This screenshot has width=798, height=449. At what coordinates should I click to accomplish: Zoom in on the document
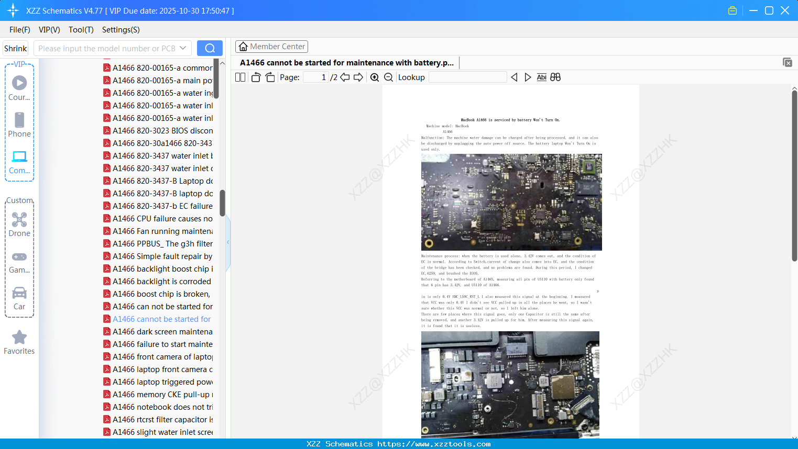[x=375, y=77]
